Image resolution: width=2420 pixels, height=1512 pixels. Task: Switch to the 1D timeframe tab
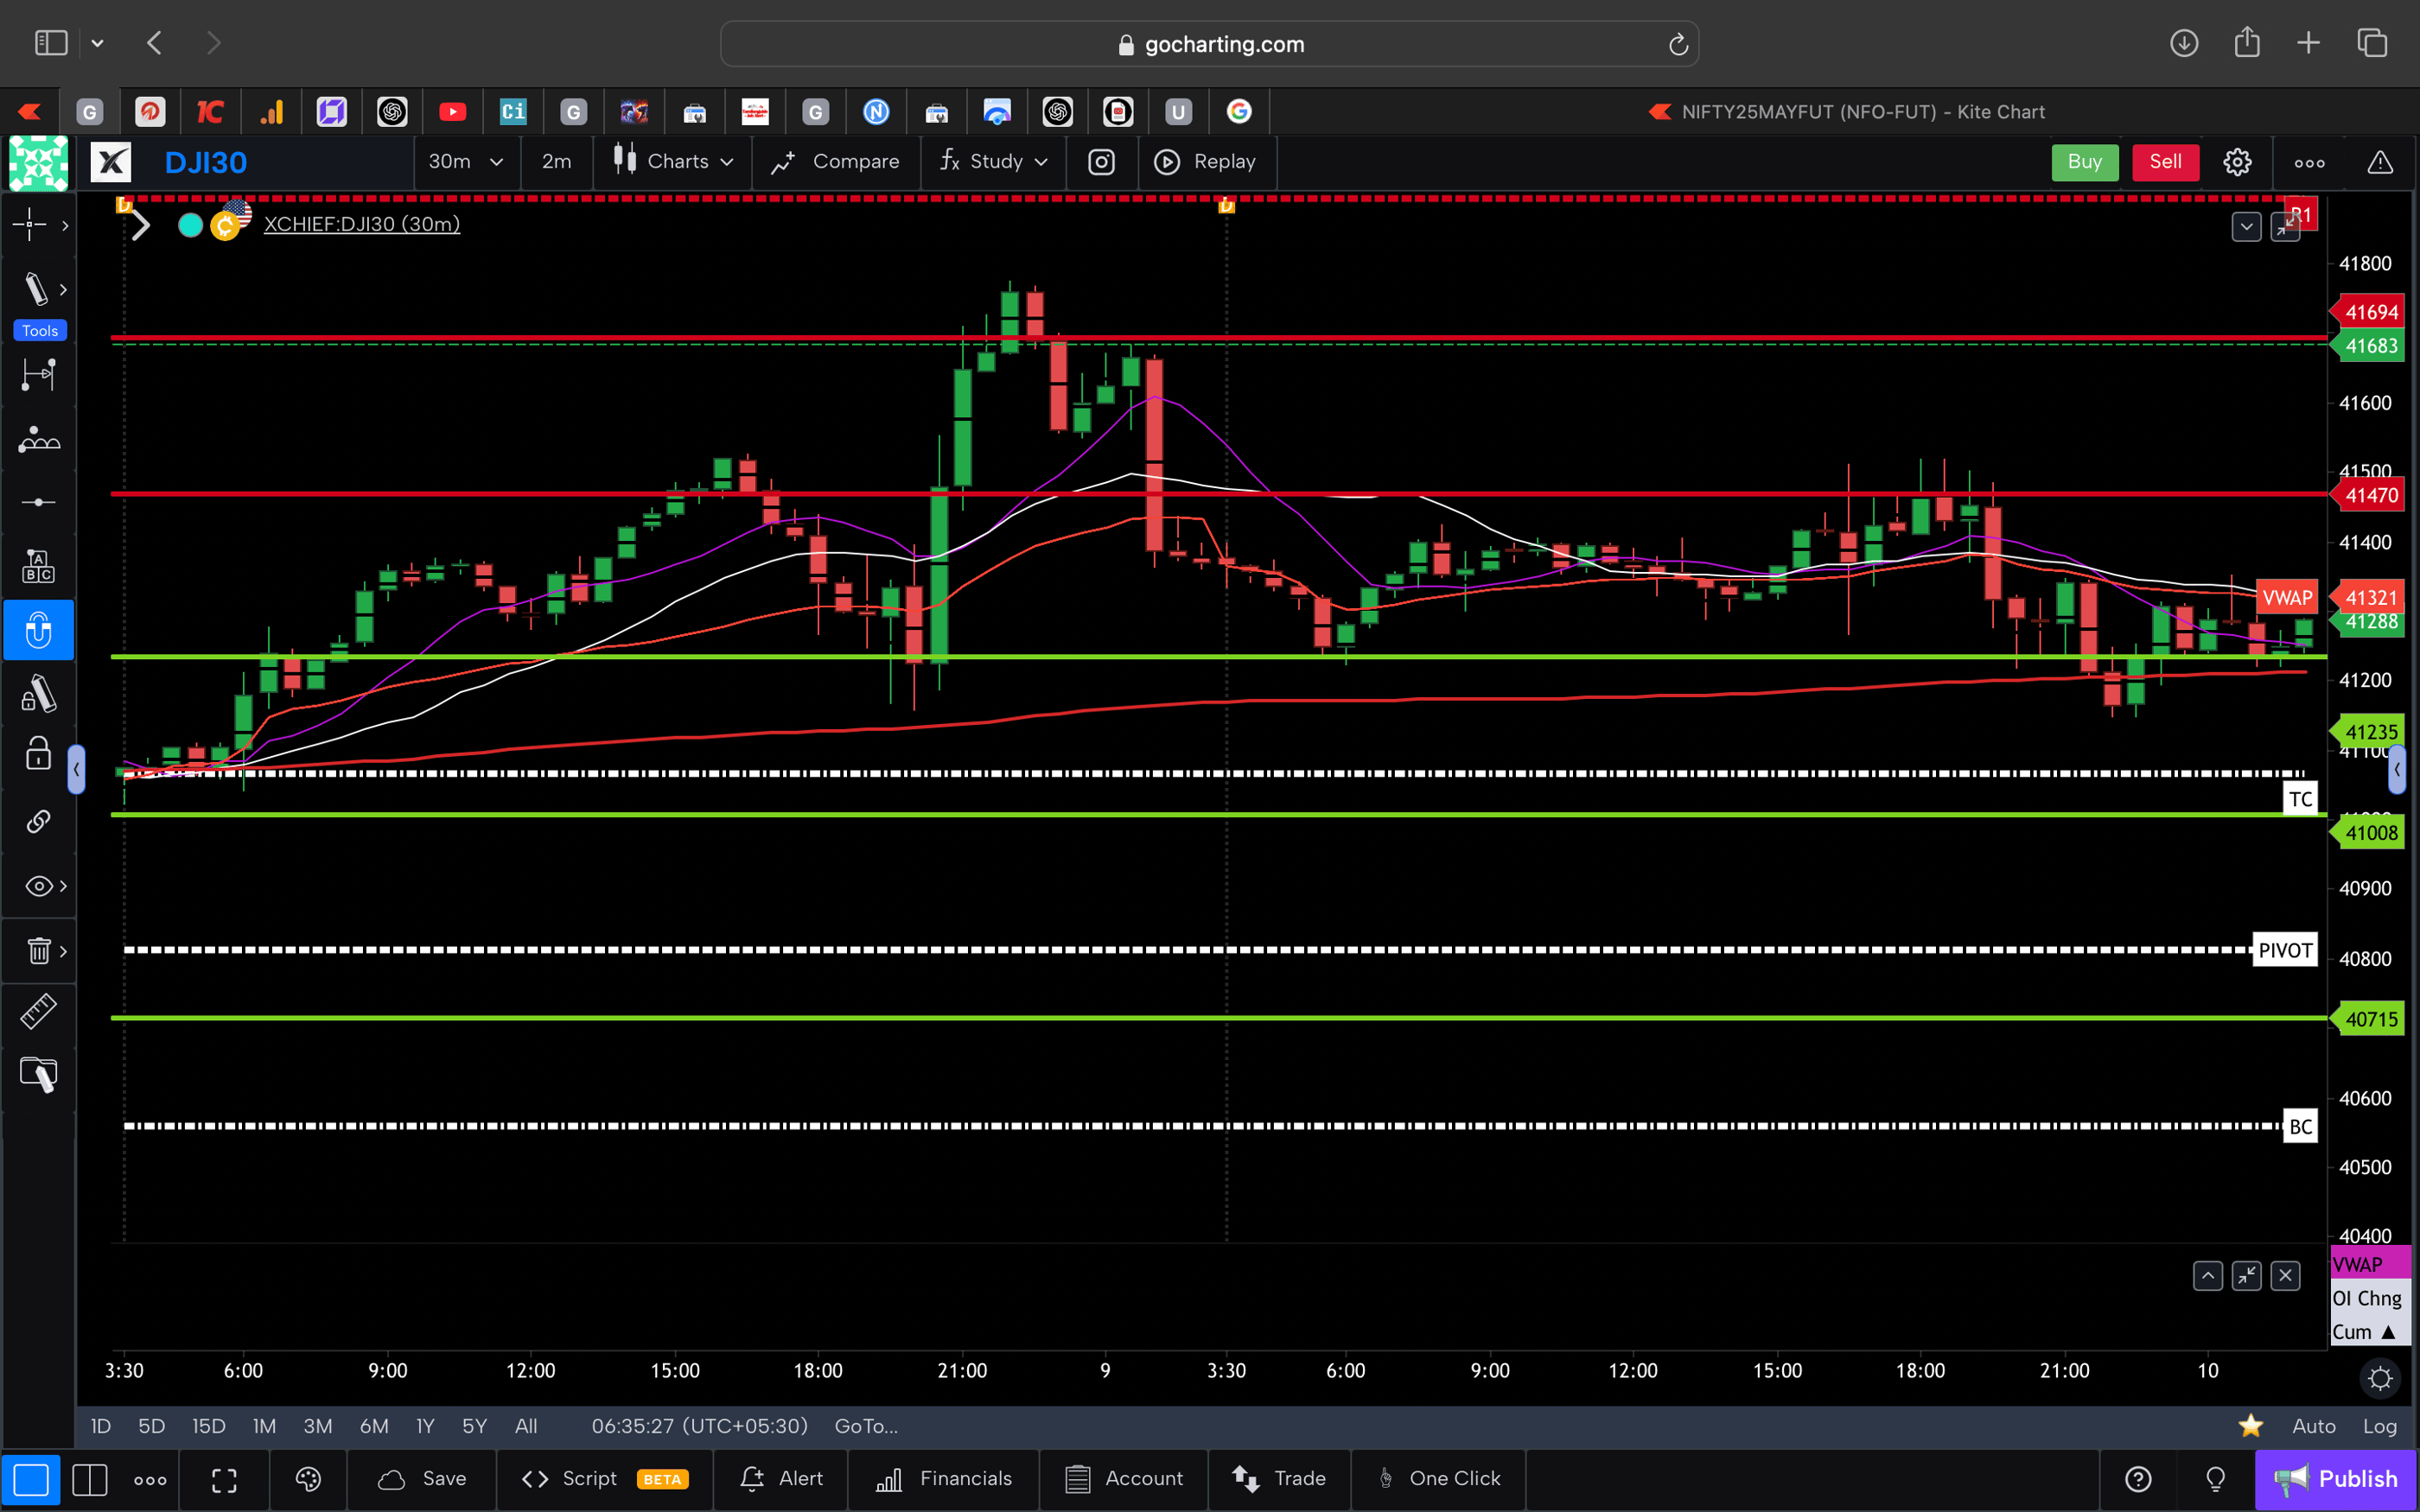[x=99, y=1426]
